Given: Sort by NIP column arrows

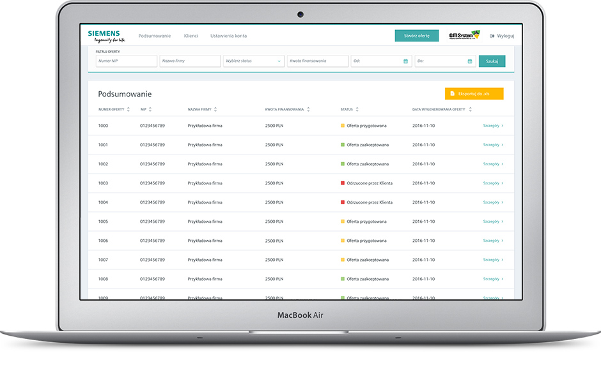Looking at the screenshot, I should 150,110.
